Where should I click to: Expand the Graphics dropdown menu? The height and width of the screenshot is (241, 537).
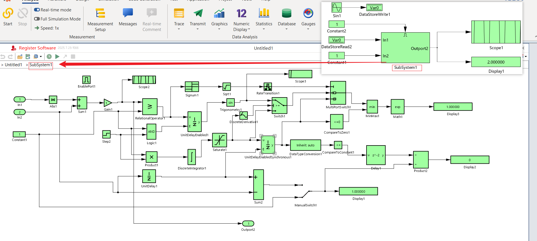(219, 29)
